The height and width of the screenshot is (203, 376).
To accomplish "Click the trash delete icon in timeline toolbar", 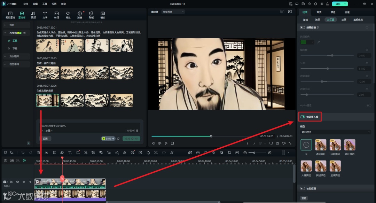I will click(x=39, y=153).
